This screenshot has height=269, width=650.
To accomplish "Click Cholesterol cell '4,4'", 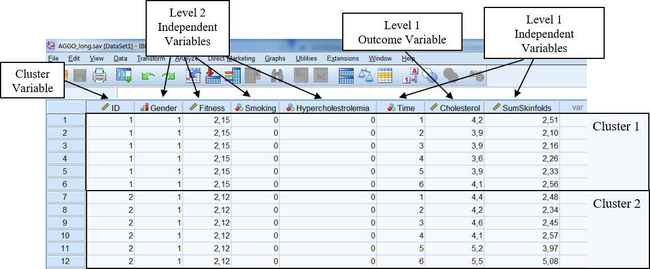I will coord(455,197).
